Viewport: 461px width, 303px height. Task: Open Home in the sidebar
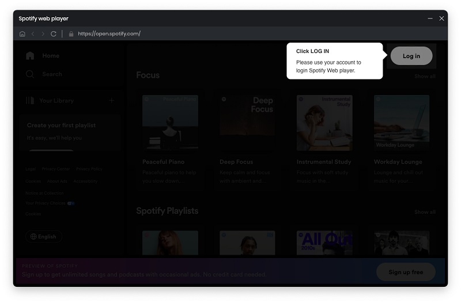click(51, 55)
